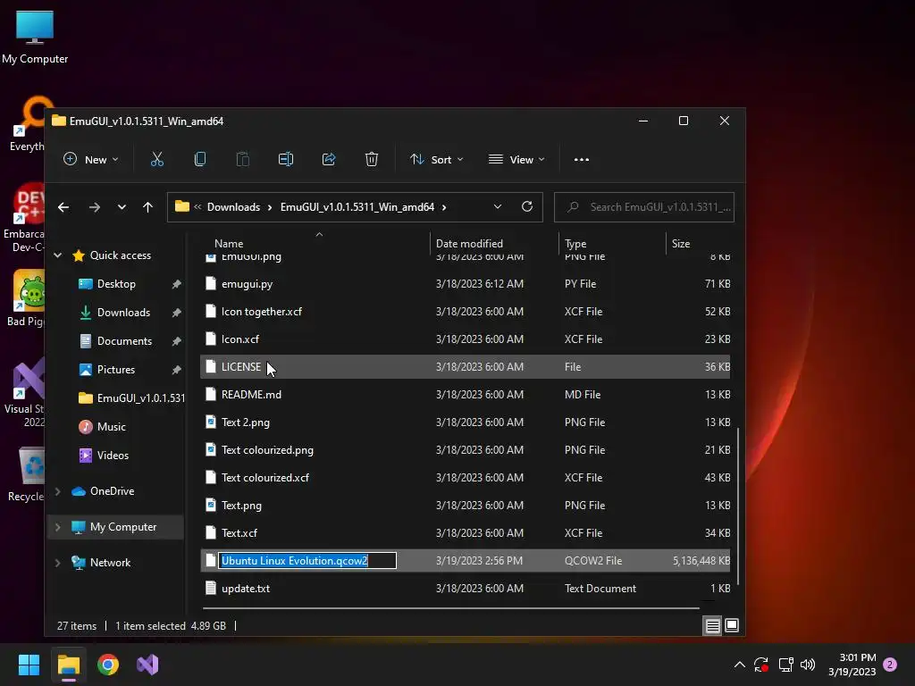Click the filename rename text field

click(307, 561)
